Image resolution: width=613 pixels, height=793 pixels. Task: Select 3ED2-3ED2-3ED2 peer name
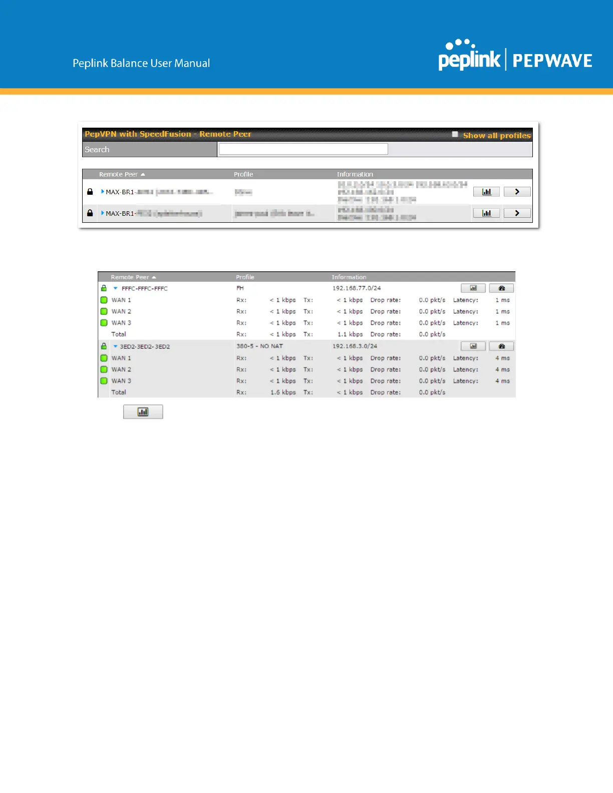pyautogui.click(x=145, y=346)
